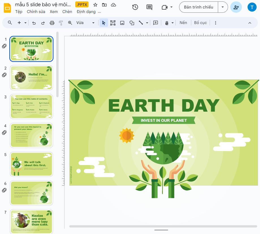Screen dimensions: 260x234
Task: Star the presentation in the title bar
Action: click(x=95, y=5)
